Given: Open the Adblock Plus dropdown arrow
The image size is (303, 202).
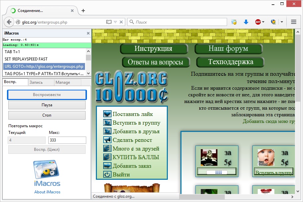Looking at the screenshot, I should [x=263, y=22].
